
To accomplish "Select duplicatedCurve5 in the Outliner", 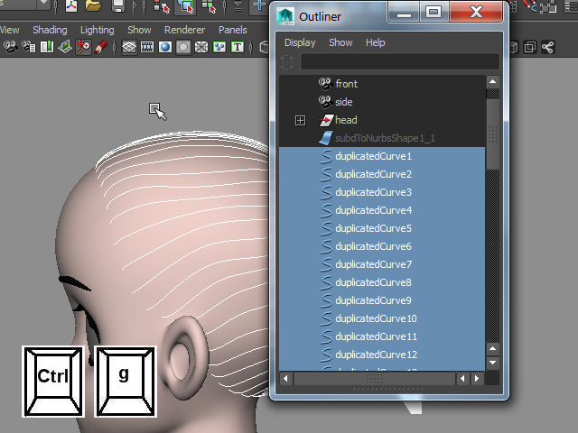I will (373, 228).
